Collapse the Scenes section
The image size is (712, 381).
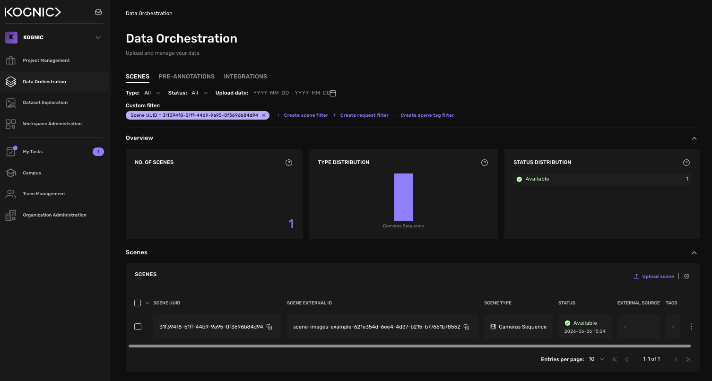pyautogui.click(x=694, y=253)
